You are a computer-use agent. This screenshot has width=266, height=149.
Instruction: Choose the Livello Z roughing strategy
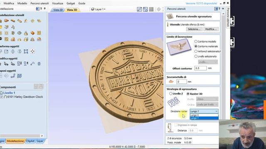pos(171,94)
